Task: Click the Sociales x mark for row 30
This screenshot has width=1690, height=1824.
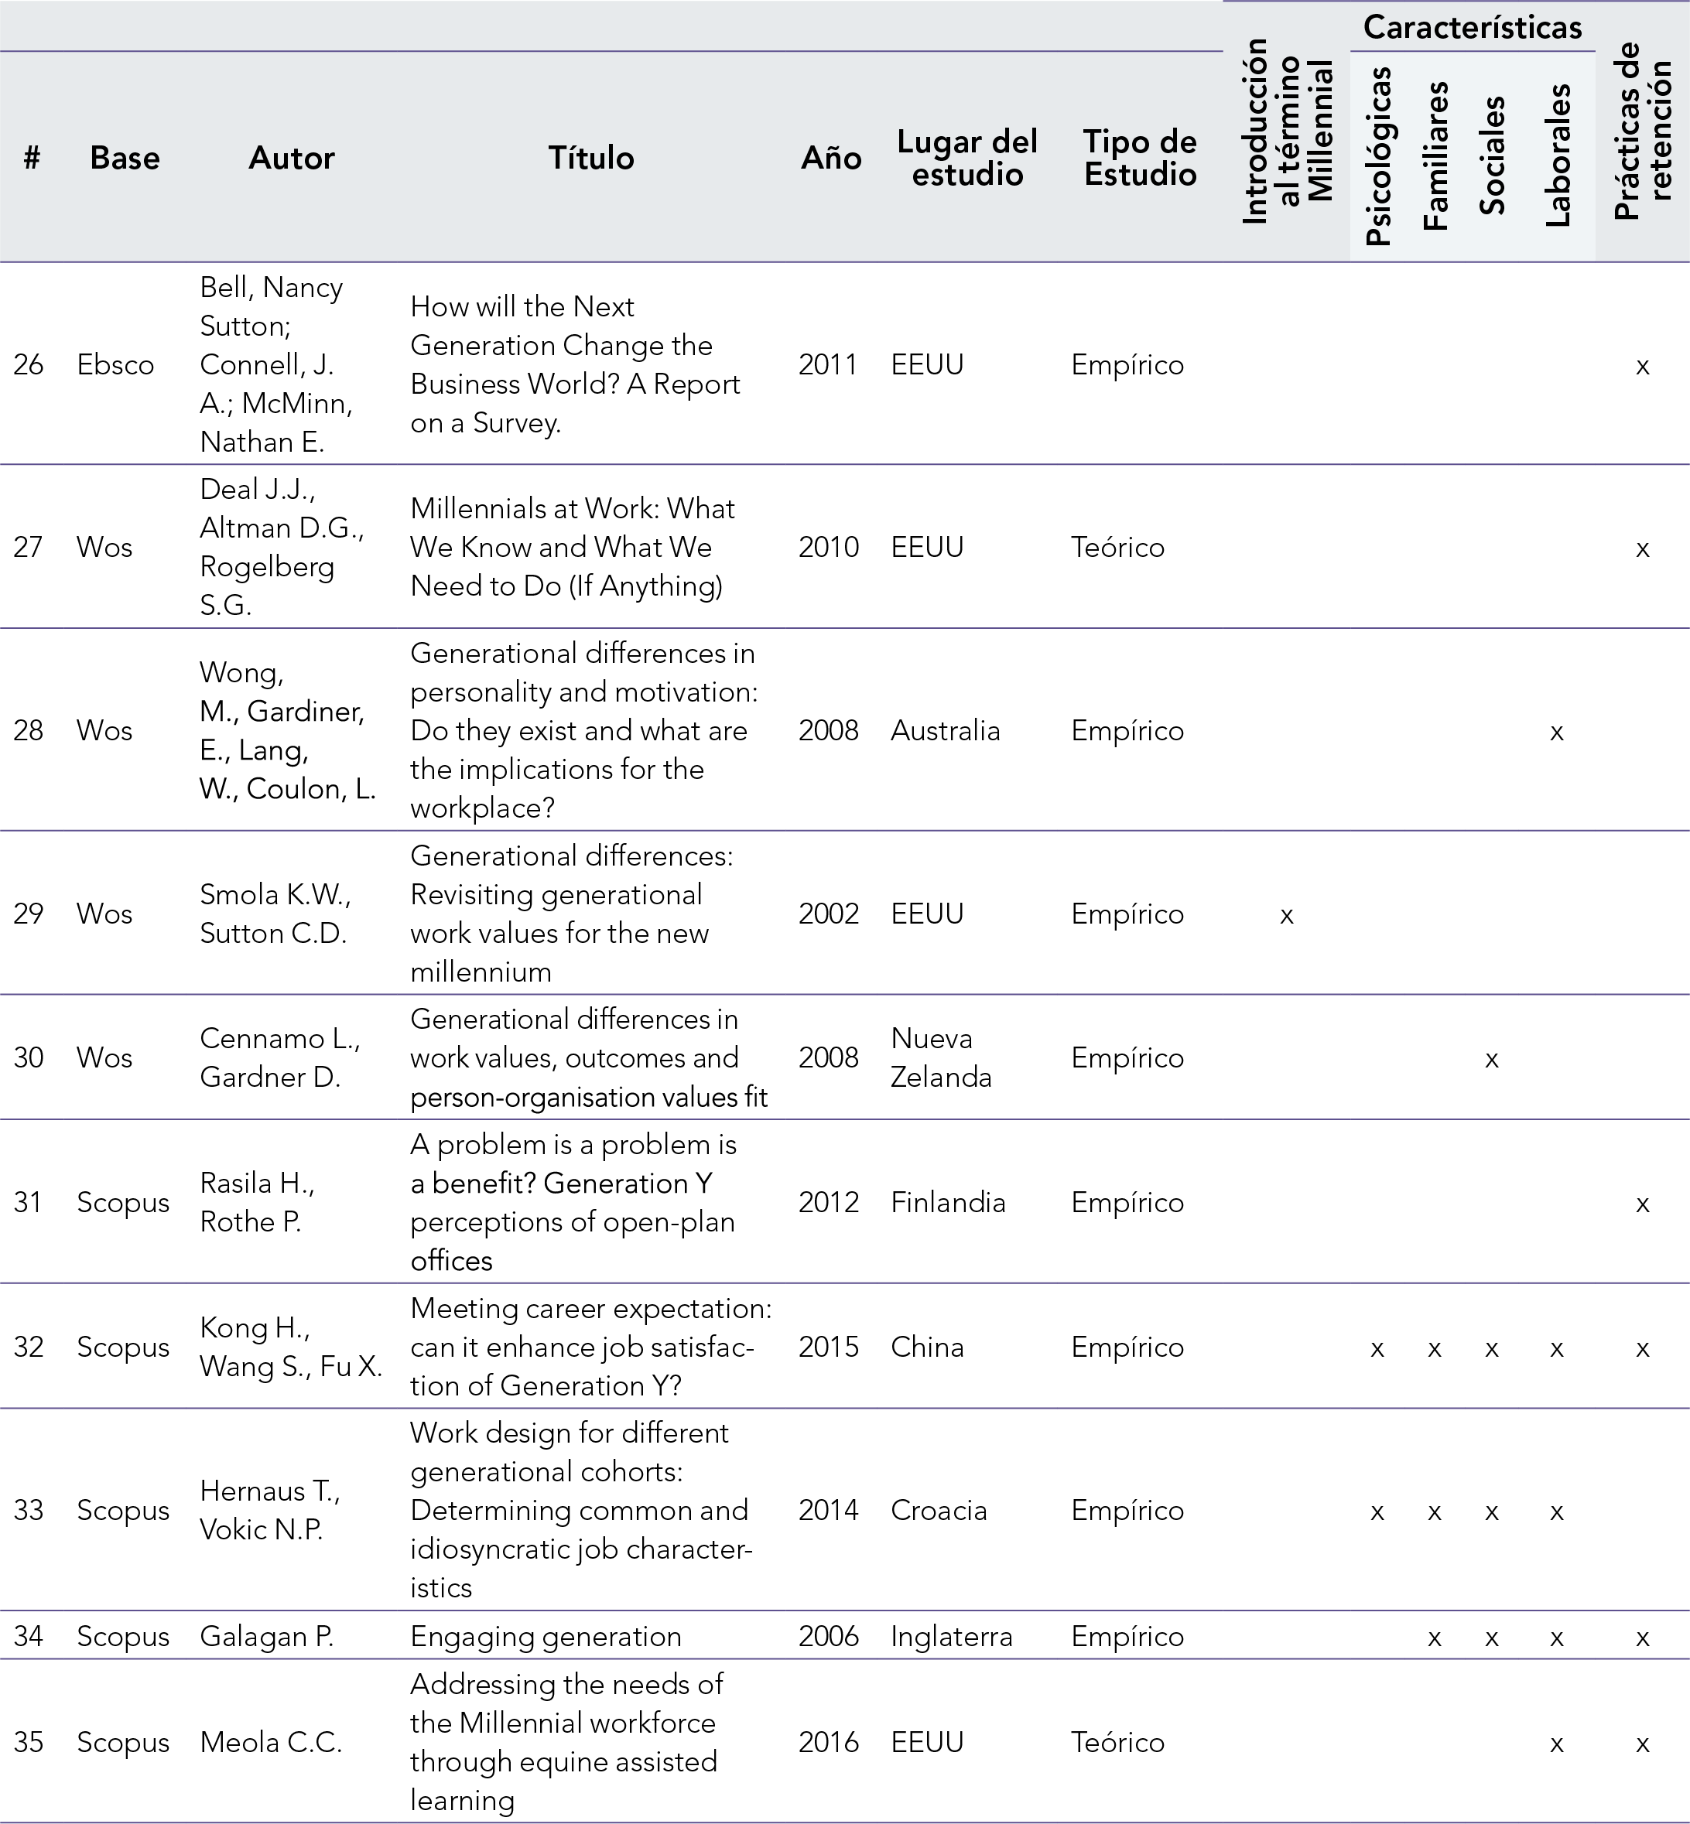Action: (x=1490, y=1060)
